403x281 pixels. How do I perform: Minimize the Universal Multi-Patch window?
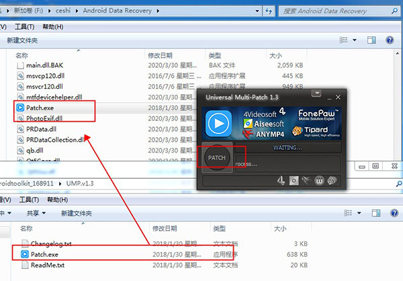click(329, 97)
